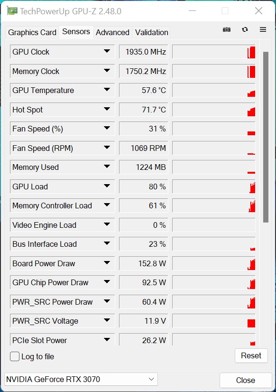This screenshot has height=392, width=276.
Task: Expand the GPU Temperature dropdown arrow
Action: [107, 90]
